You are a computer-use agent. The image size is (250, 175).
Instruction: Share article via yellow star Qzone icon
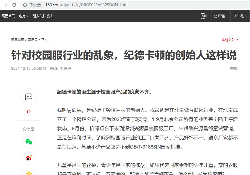tap(29, 172)
